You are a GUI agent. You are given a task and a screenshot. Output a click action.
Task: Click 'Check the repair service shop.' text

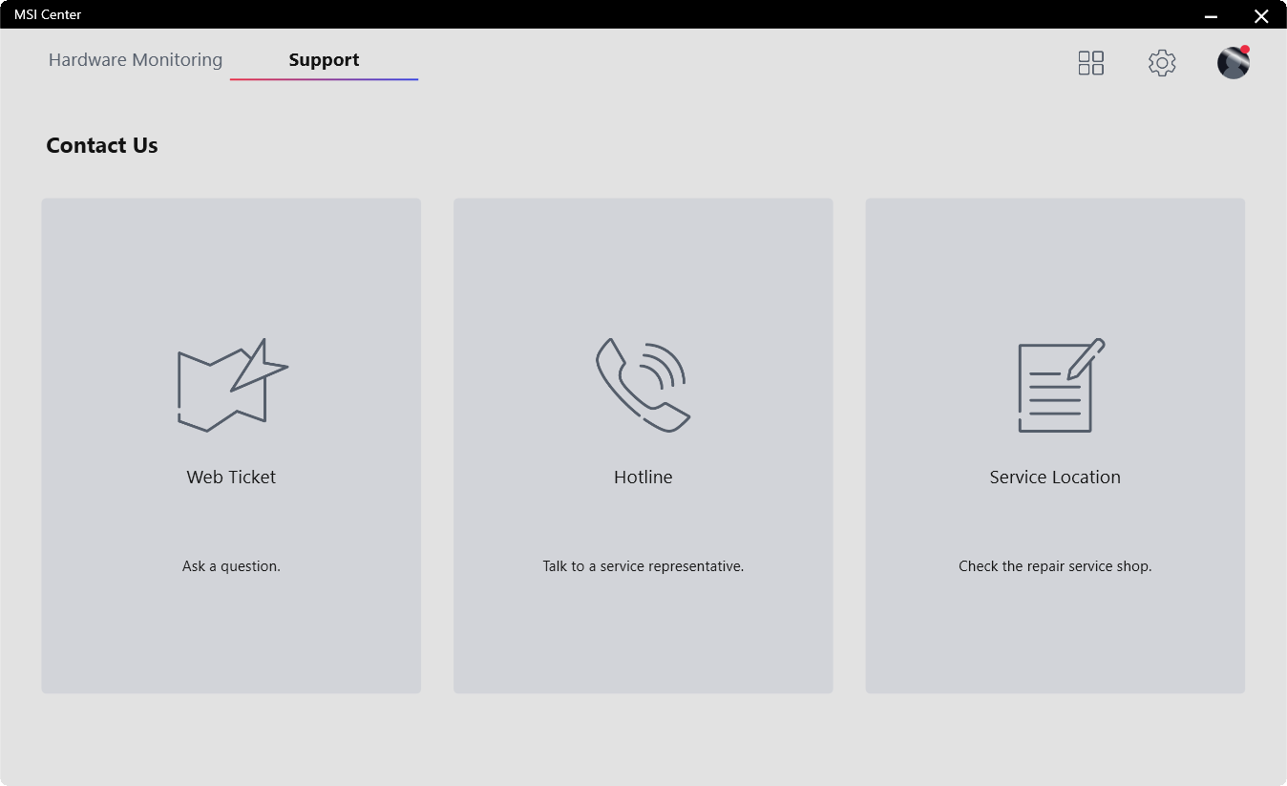click(1055, 566)
